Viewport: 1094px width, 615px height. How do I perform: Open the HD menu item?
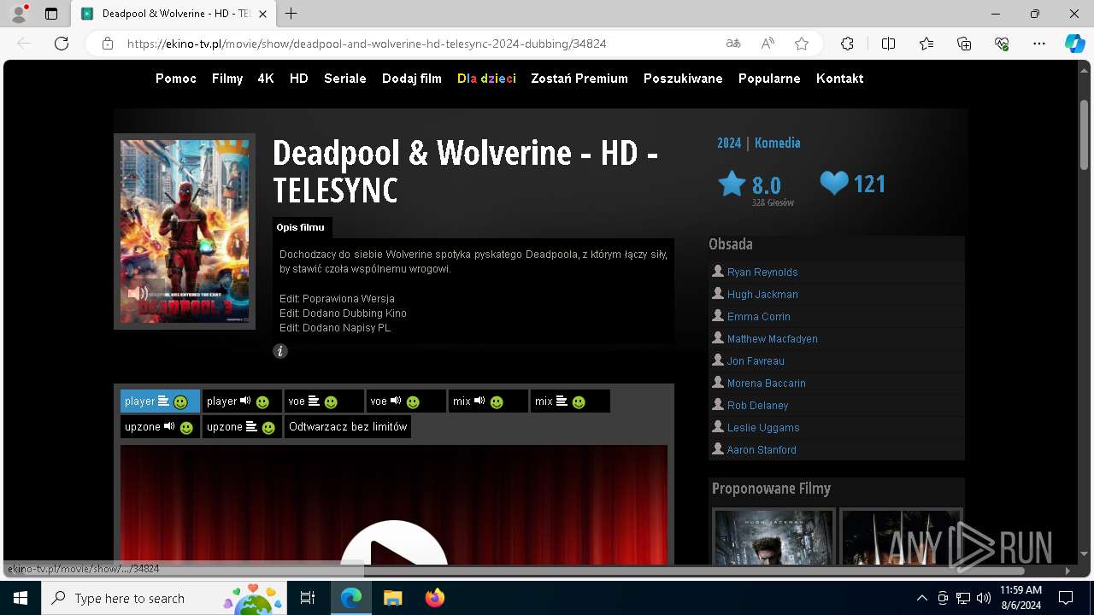pyautogui.click(x=298, y=79)
